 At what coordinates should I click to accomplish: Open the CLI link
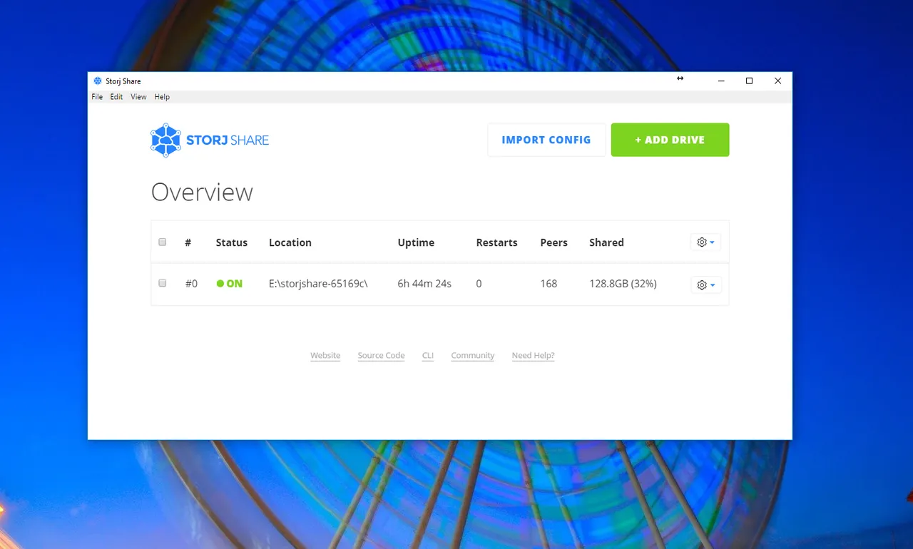tap(428, 356)
